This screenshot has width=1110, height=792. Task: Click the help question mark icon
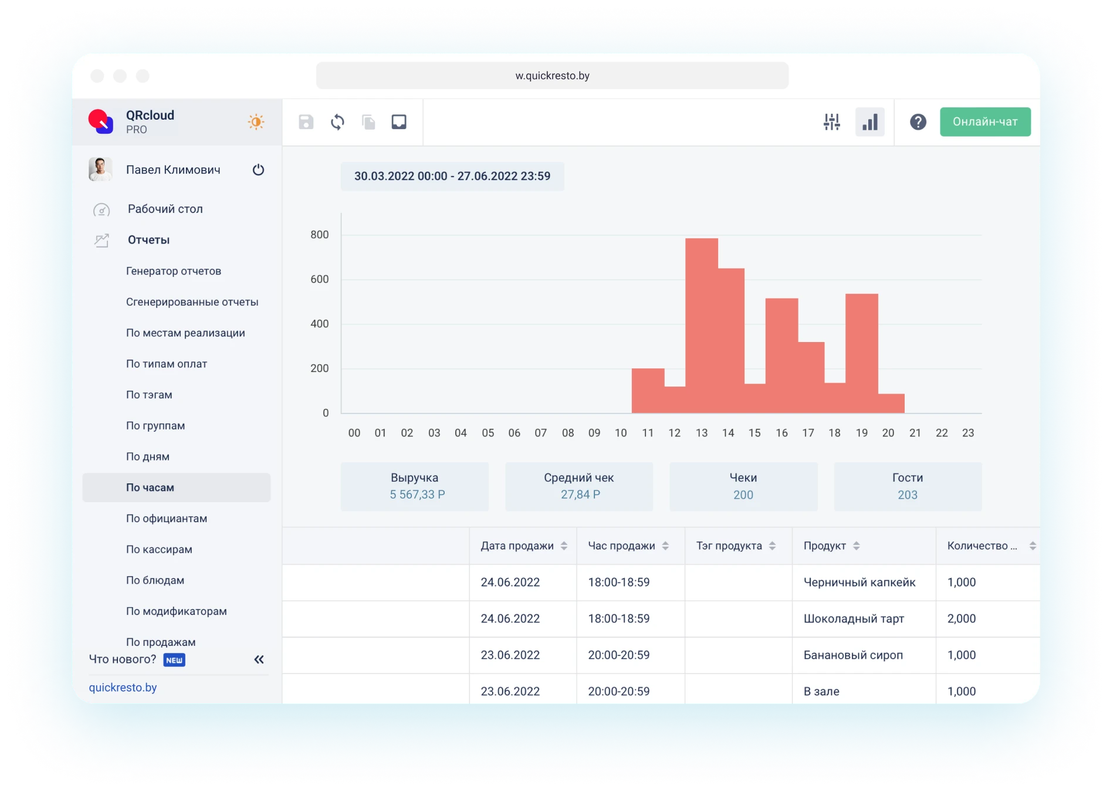tap(918, 122)
